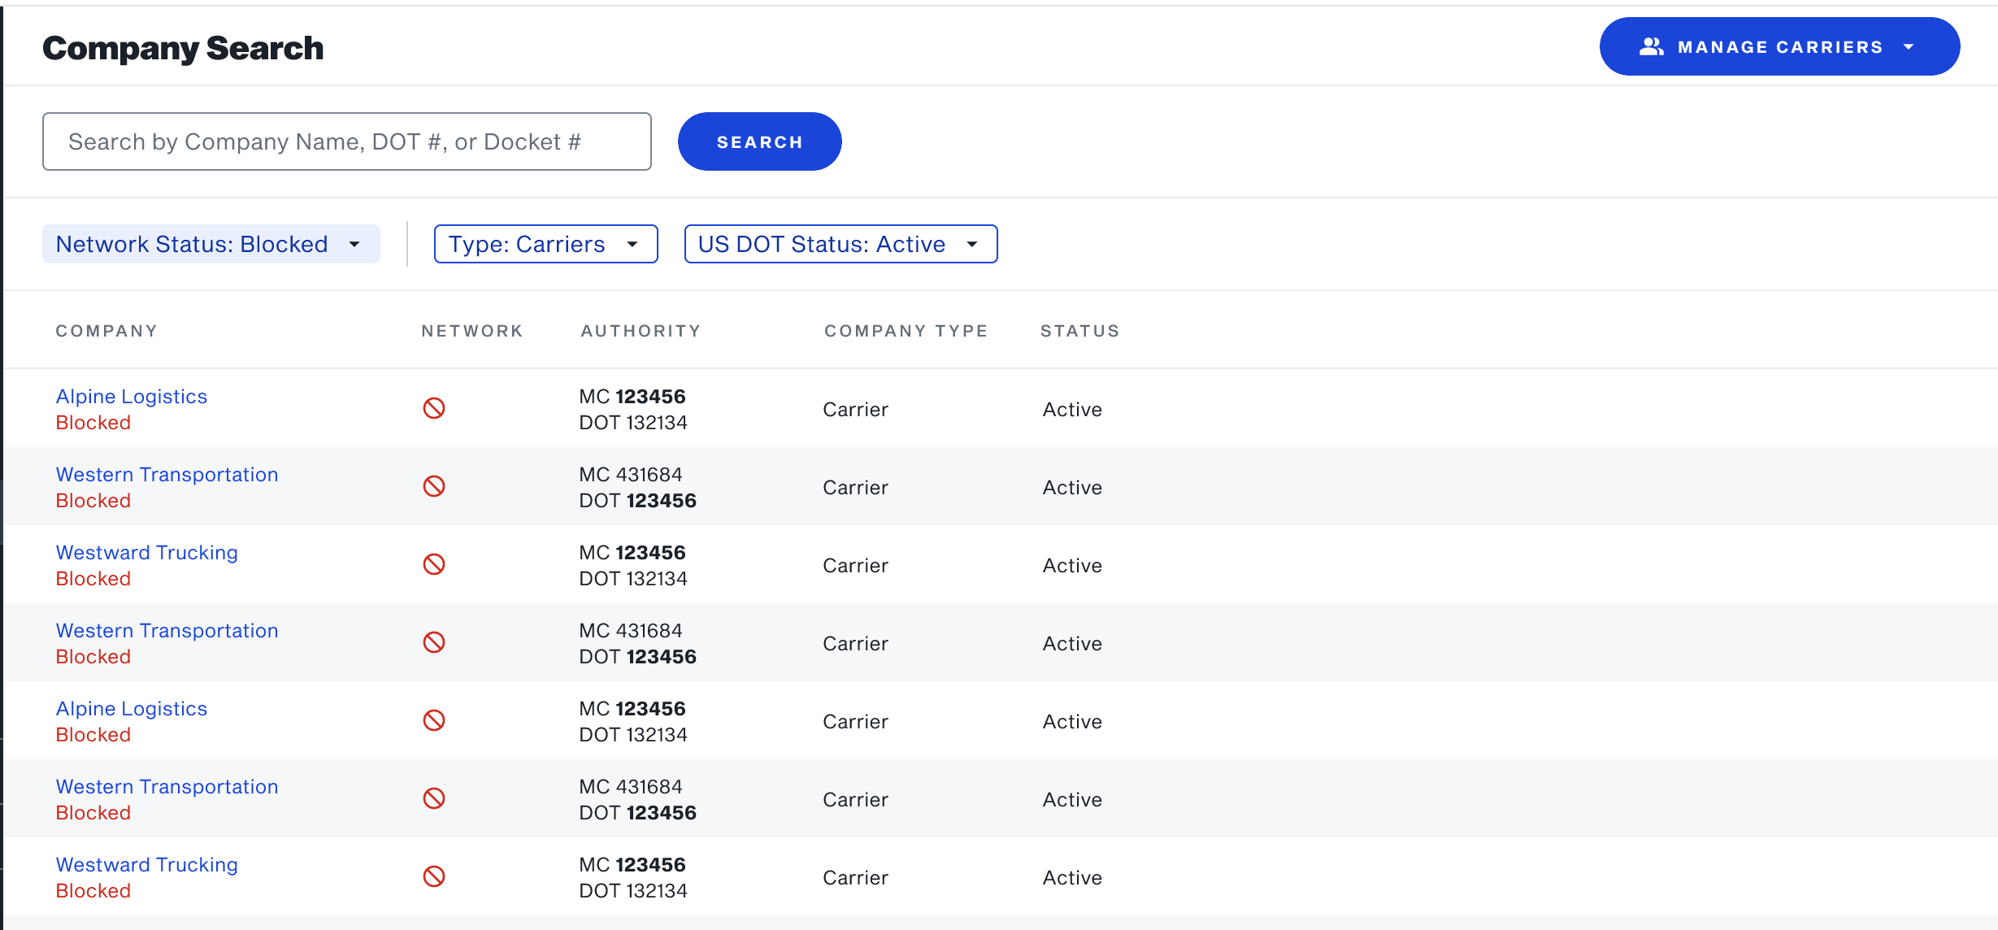Click blocked icon in second Western Transportation row
The image size is (1998, 930).
pos(434,642)
